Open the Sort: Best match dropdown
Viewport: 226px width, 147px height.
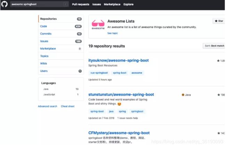click(214, 46)
